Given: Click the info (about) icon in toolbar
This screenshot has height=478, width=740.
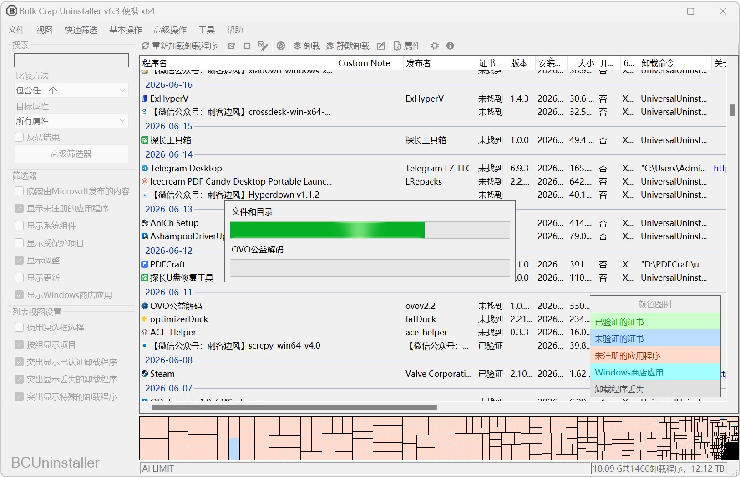Looking at the screenshot, I should [x=450, y=46].
